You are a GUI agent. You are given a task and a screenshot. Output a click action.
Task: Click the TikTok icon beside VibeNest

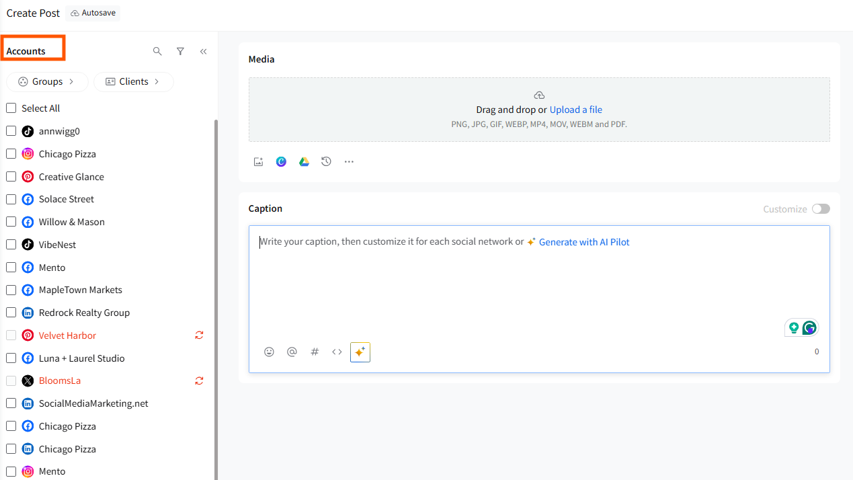28,245
